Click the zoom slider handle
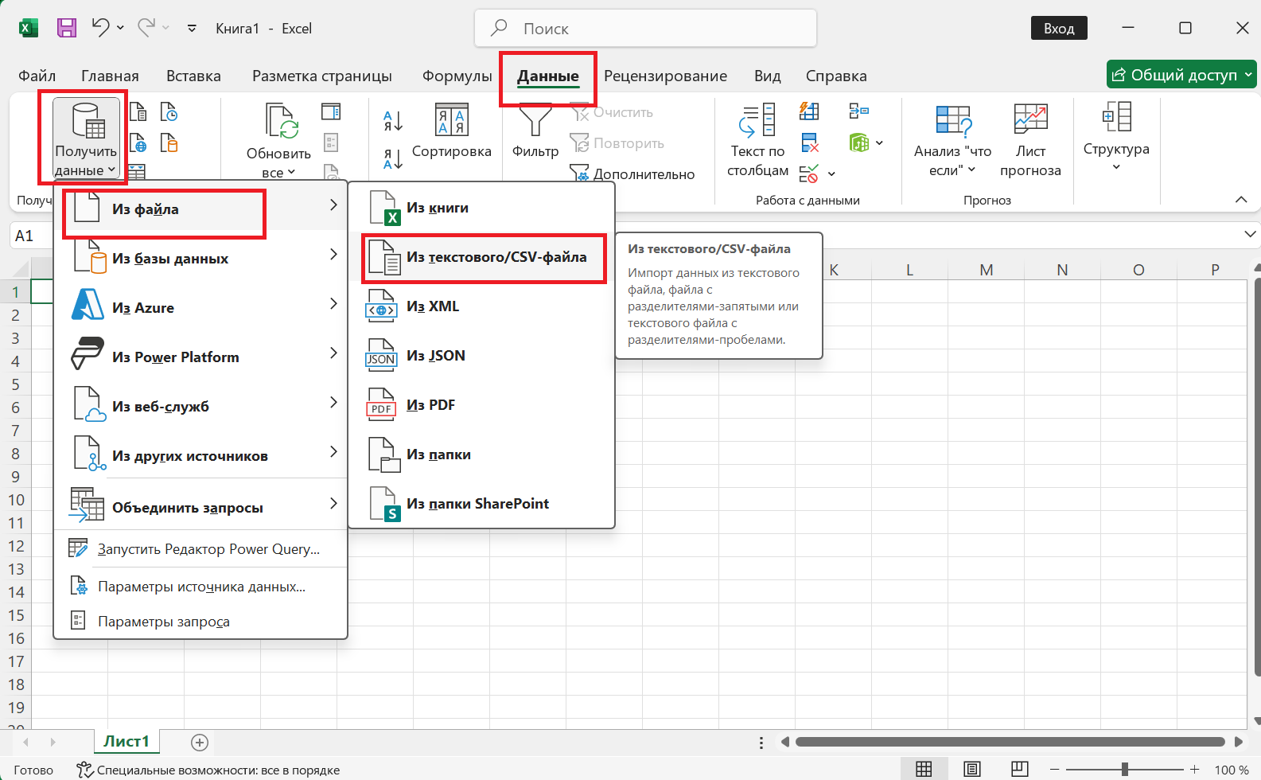 1124,769
